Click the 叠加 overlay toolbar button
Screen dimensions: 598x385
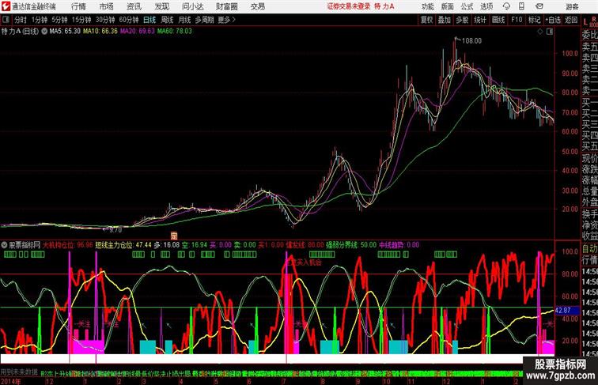coord(445,20)
